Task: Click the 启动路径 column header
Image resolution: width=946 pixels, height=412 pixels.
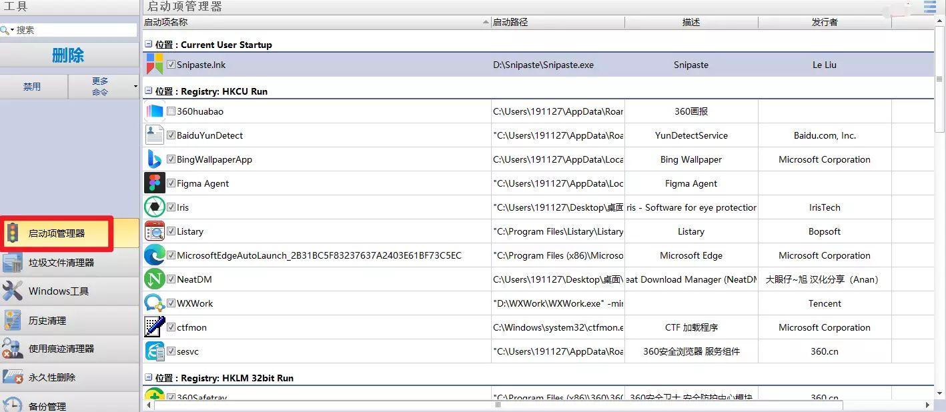Action: pos(558,22)
